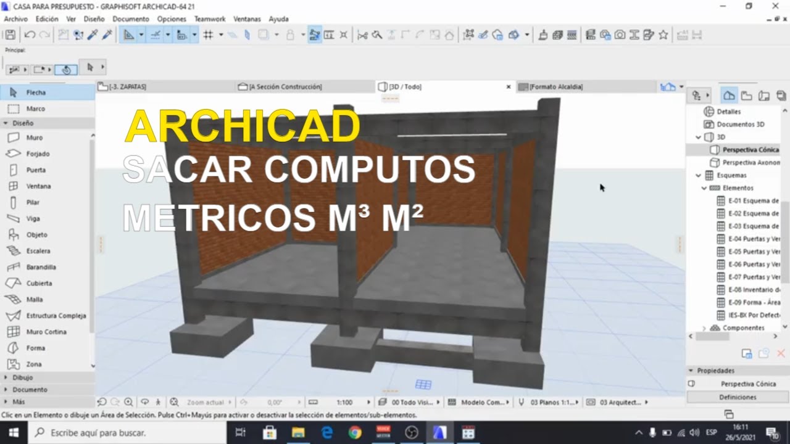Open the Archivo menu

(15, 19)
